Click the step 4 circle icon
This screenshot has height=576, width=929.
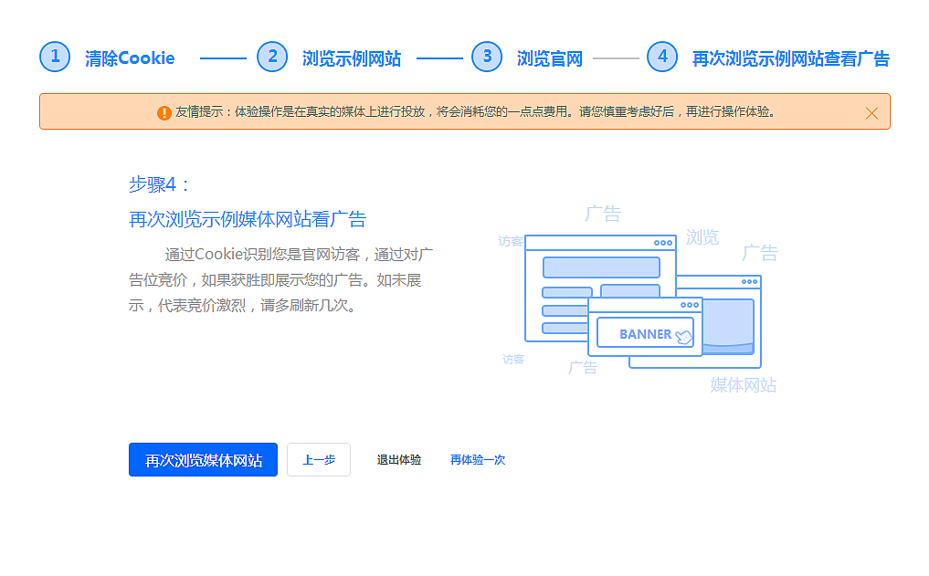(662, 57)
